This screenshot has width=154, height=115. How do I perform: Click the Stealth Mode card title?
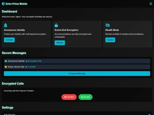point(112,30)
